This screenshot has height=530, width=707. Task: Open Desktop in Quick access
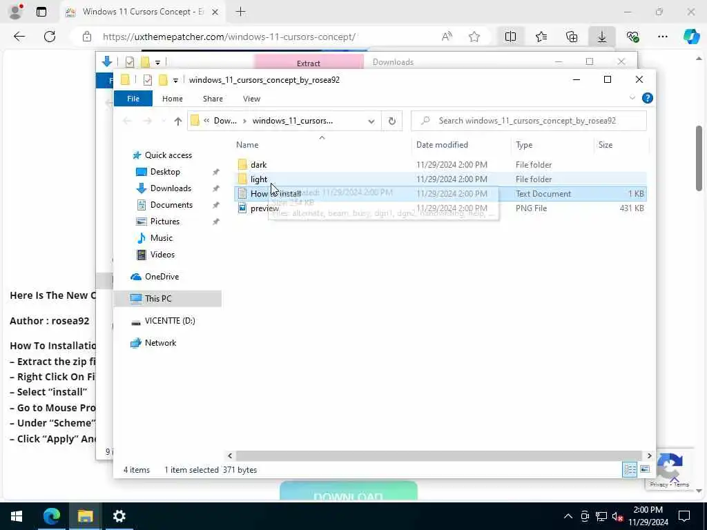(164, 172)
